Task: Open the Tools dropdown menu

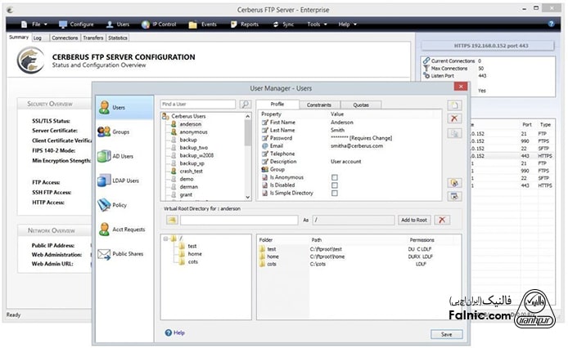Action: (316, 25)
